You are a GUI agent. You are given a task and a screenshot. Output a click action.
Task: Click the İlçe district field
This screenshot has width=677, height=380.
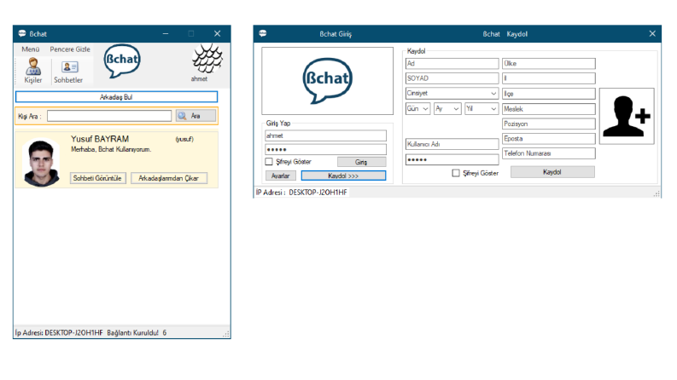tap(549, 94)
